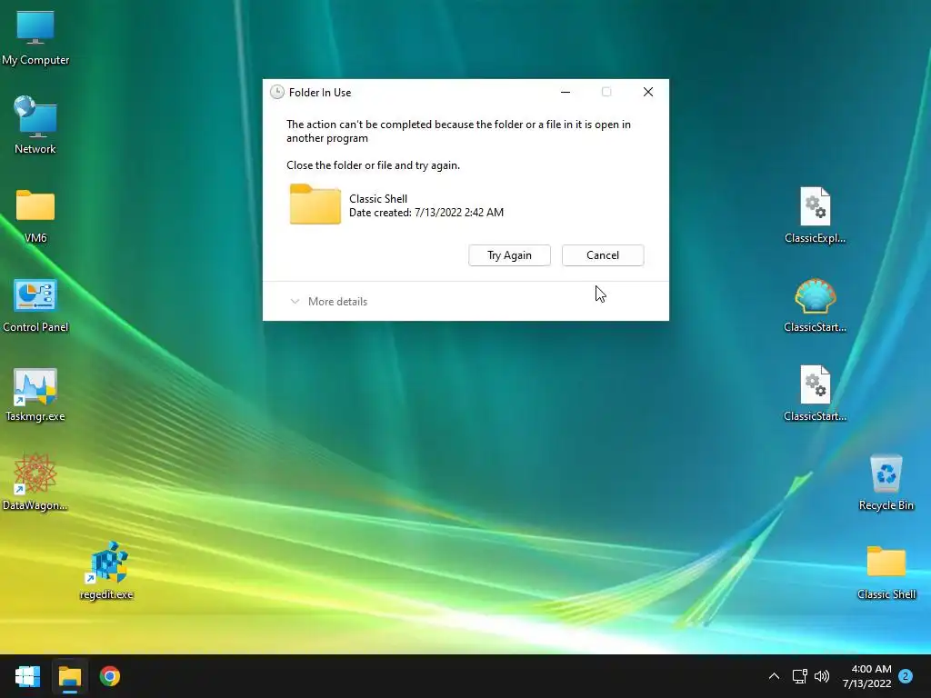Select the lower ClassicStart gear-file icon
Viewport: 931px width, 698px height.
815,393
